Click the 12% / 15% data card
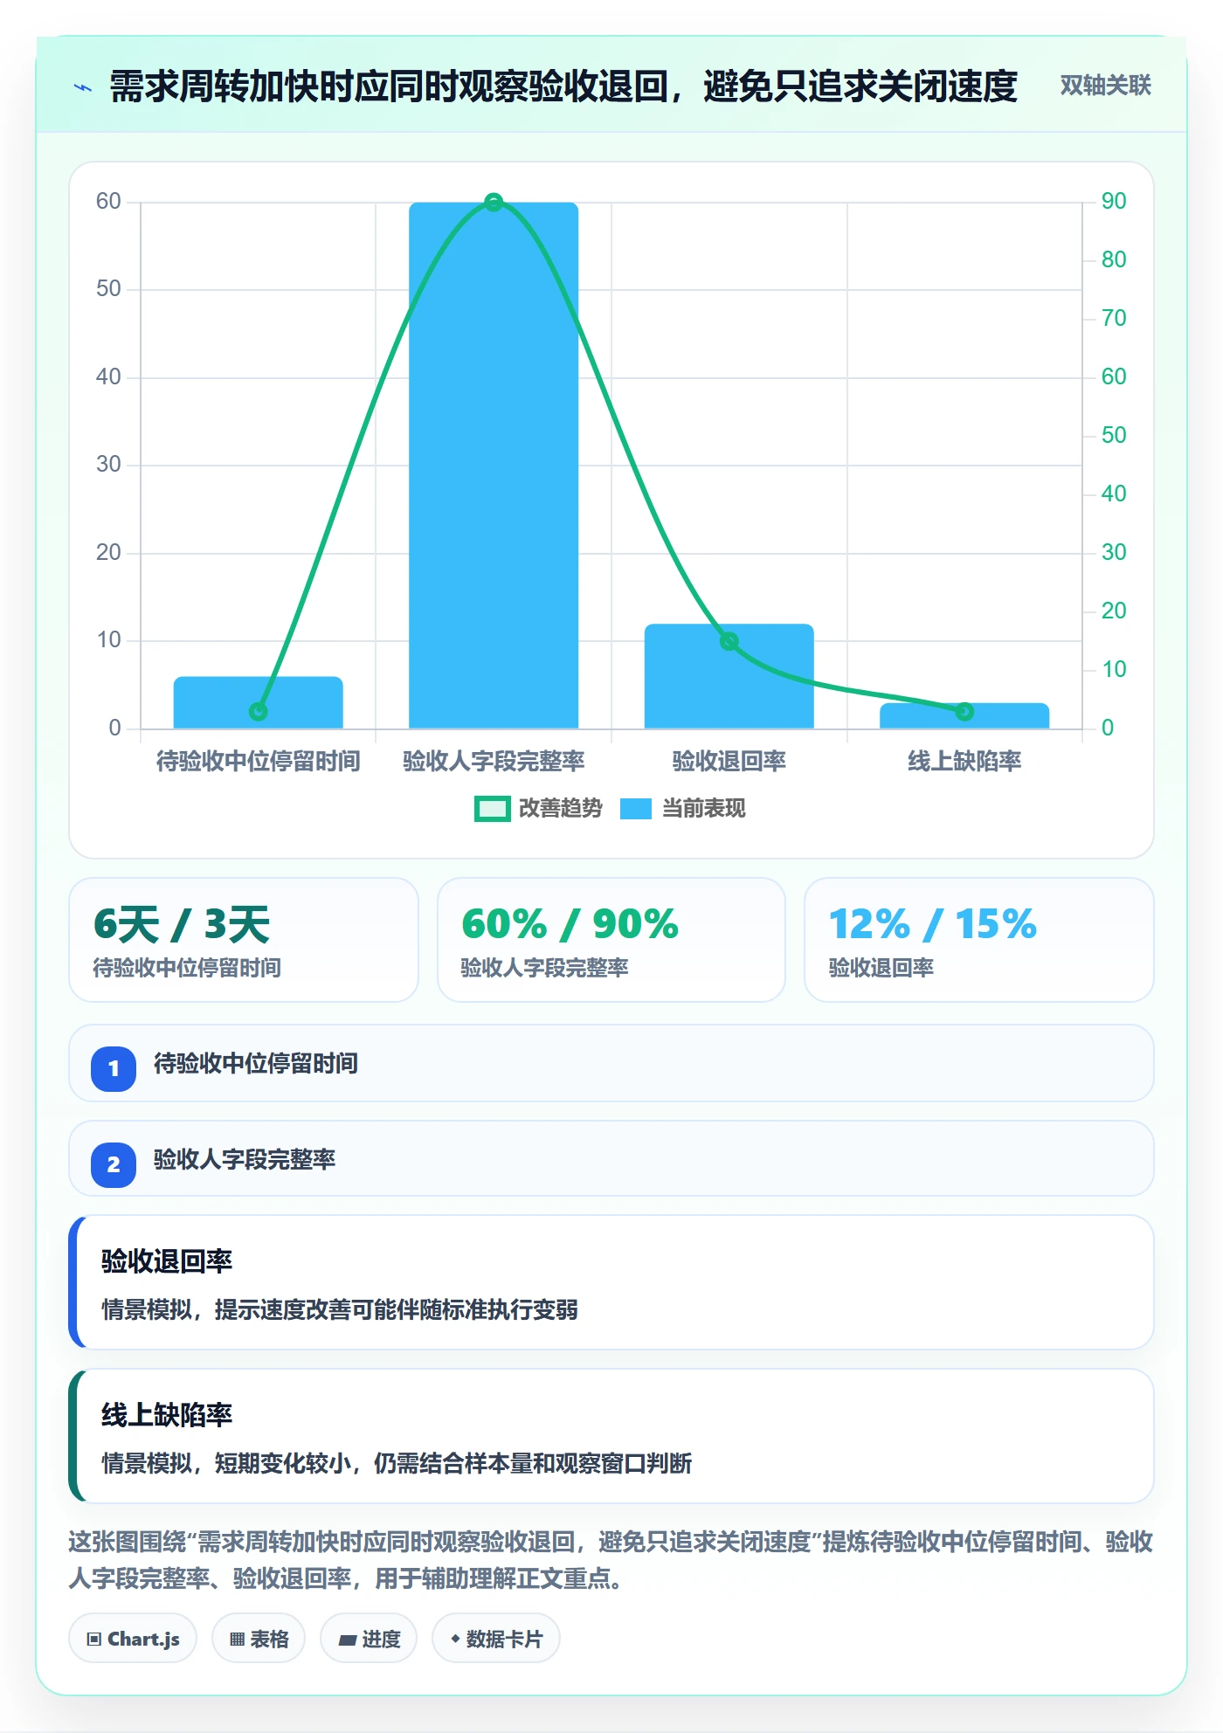1223x1733 pixels. (978, 940)
